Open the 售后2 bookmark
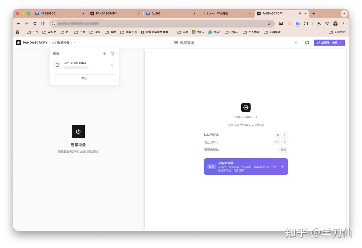Viewport: 362px width, 248px height. [x=198, y=32]
